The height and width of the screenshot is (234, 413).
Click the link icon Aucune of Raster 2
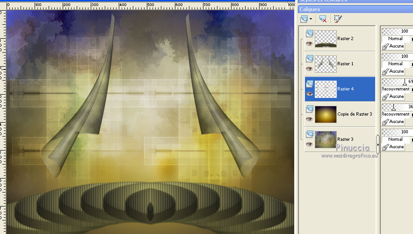(393, 46)
